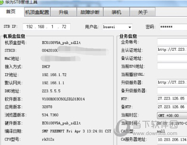Select the IP地址 value 192.168.1.72
Viewport: 187px width, 145px height.
[x=54, y=75]
